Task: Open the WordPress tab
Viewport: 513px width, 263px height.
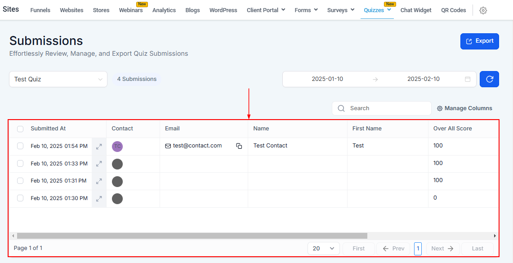Action: point(223,10)
